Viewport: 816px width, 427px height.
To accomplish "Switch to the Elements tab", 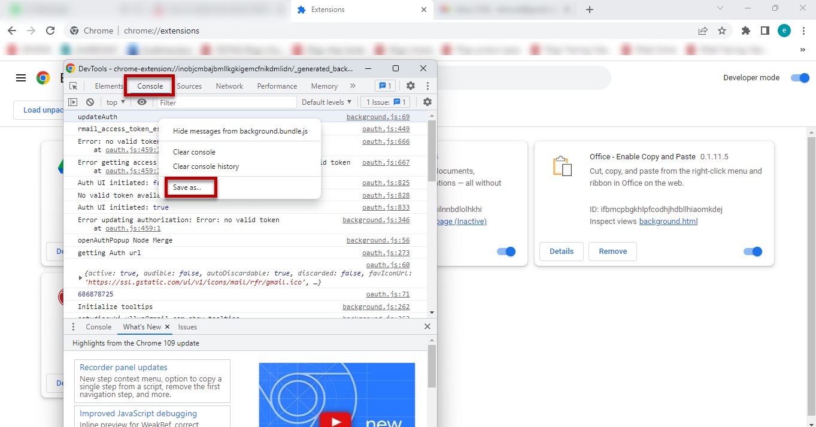I will (x=109, y=86).
